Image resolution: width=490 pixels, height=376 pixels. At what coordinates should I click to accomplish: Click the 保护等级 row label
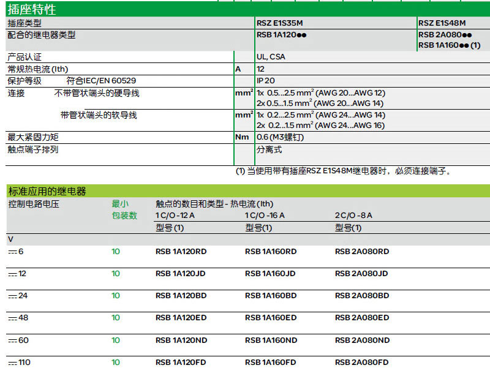(24, 81)
